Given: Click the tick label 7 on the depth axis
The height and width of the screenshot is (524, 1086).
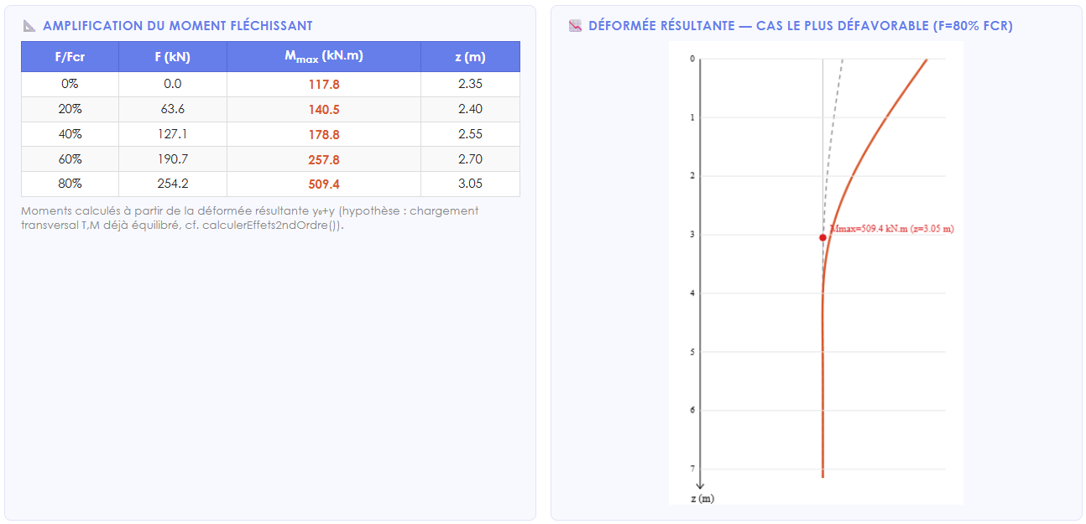Looking at the screenshot, I should (692, 469).
